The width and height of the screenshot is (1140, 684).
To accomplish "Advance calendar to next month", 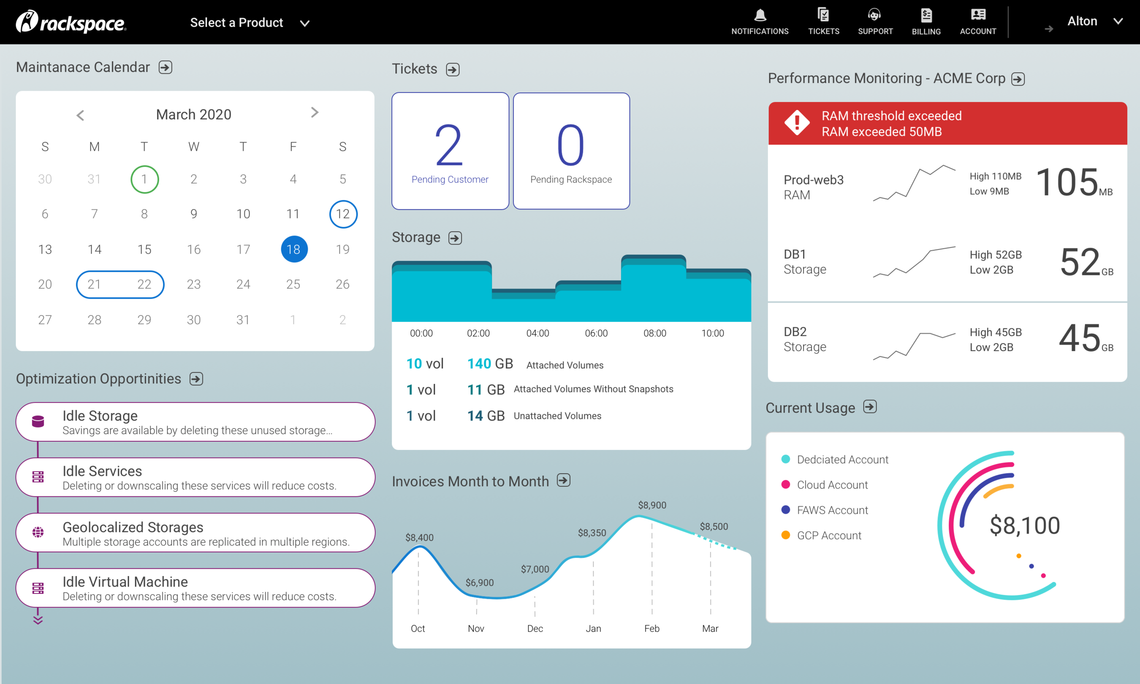I will point(314,112).
